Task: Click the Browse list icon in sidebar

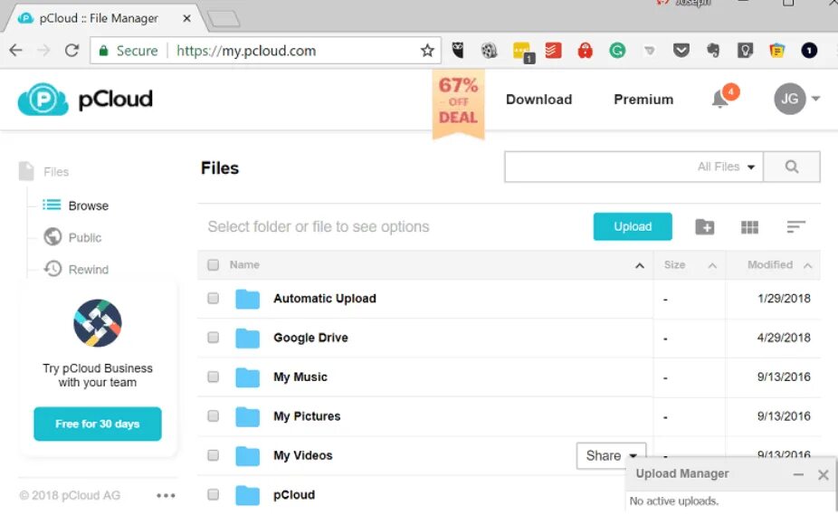Action: click(52, 205)
